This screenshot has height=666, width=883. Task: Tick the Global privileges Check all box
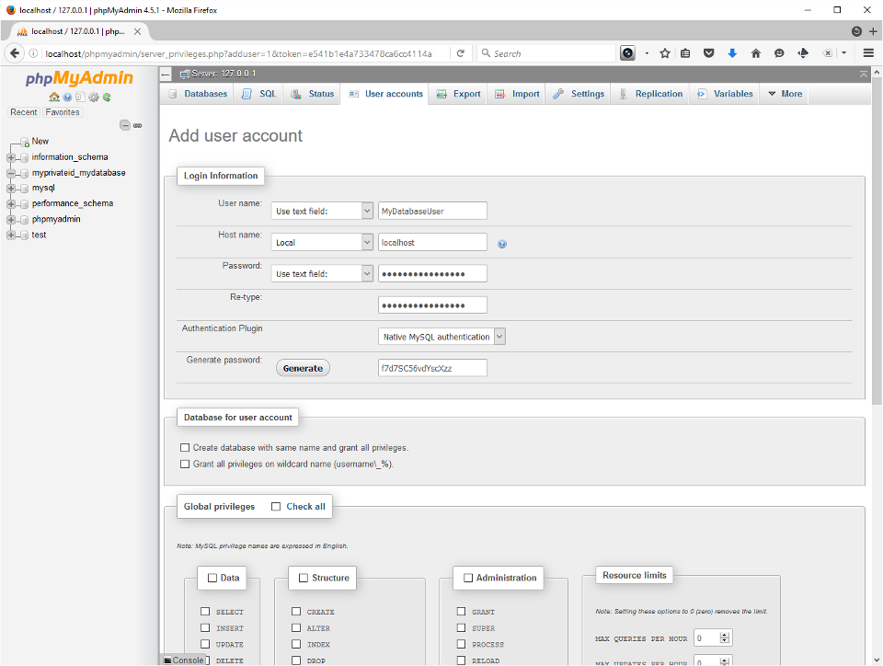(x=276, y=507)
